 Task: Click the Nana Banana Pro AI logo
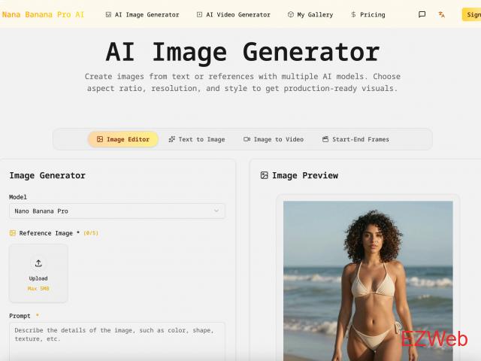click(x=44, y=14)
